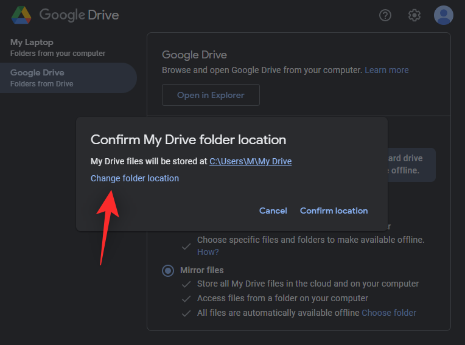
Task: Open the C:\Users\M\My Drive path link
Action: pos(250,161)
